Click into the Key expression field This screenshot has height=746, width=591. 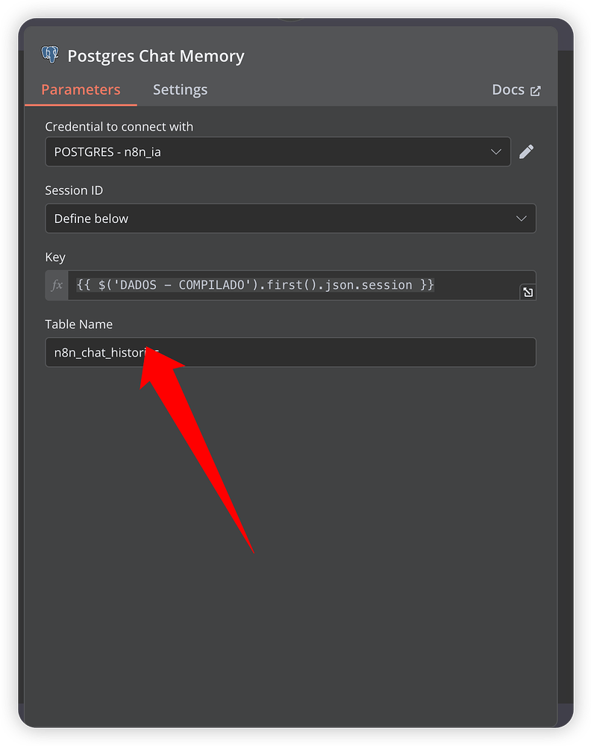[x=298, y=286]
